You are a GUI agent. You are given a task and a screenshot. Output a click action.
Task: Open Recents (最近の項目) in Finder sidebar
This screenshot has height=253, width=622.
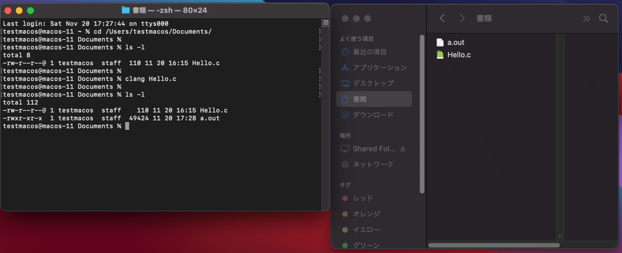(374, 52)
